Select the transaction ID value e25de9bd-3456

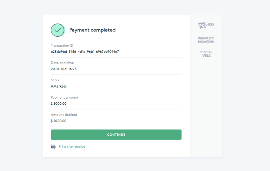click(x=85, y=51)
